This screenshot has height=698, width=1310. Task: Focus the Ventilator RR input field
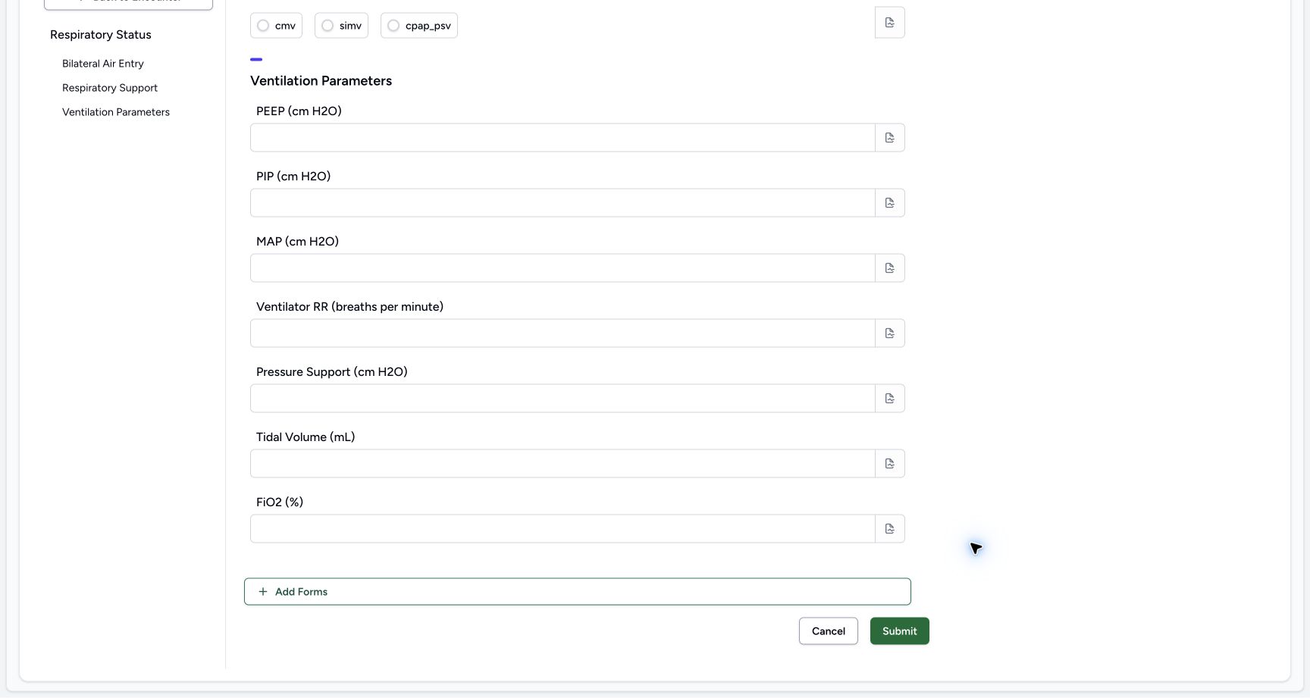pos(563,333)
